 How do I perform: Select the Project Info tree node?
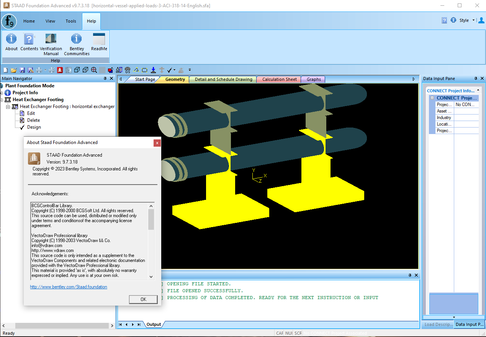[x=25, y=93]
